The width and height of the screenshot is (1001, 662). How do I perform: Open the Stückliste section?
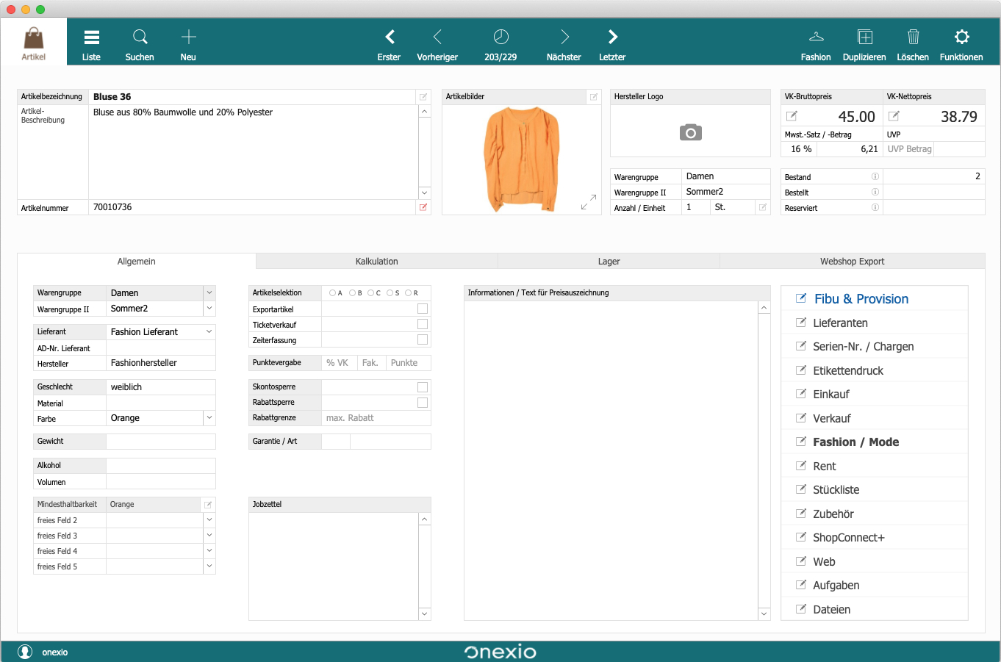(x=875, y=490)
